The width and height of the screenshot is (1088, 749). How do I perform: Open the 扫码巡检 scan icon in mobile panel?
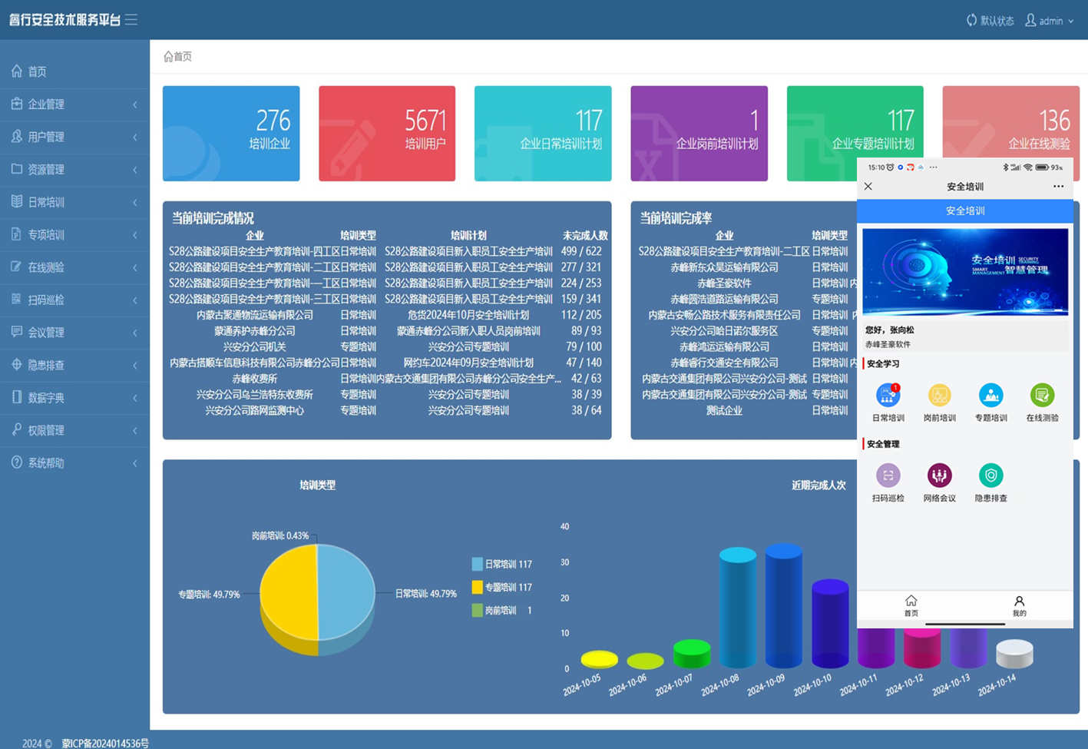coord(888,476)
